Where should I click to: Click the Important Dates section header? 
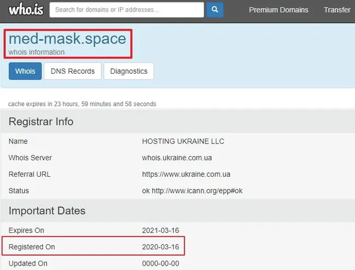(x=47, y=211)
